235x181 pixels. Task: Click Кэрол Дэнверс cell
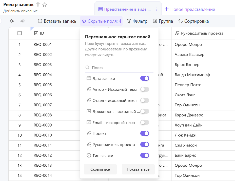point(189,115)
